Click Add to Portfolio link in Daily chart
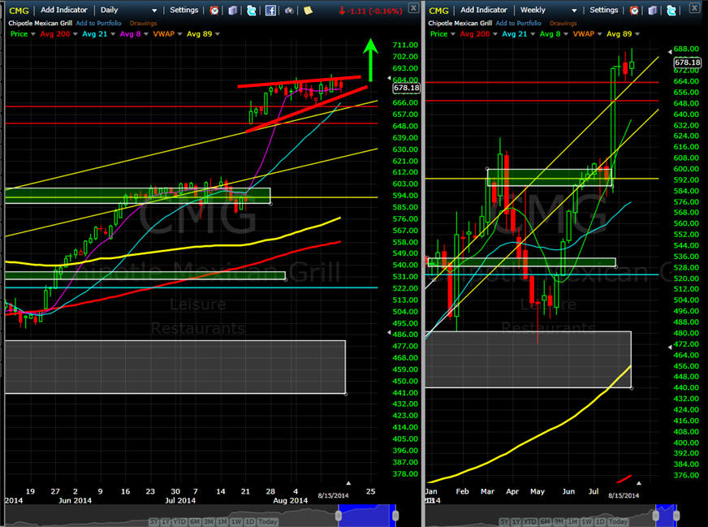This screenshot has width=708, height=527. coord(98,23)
